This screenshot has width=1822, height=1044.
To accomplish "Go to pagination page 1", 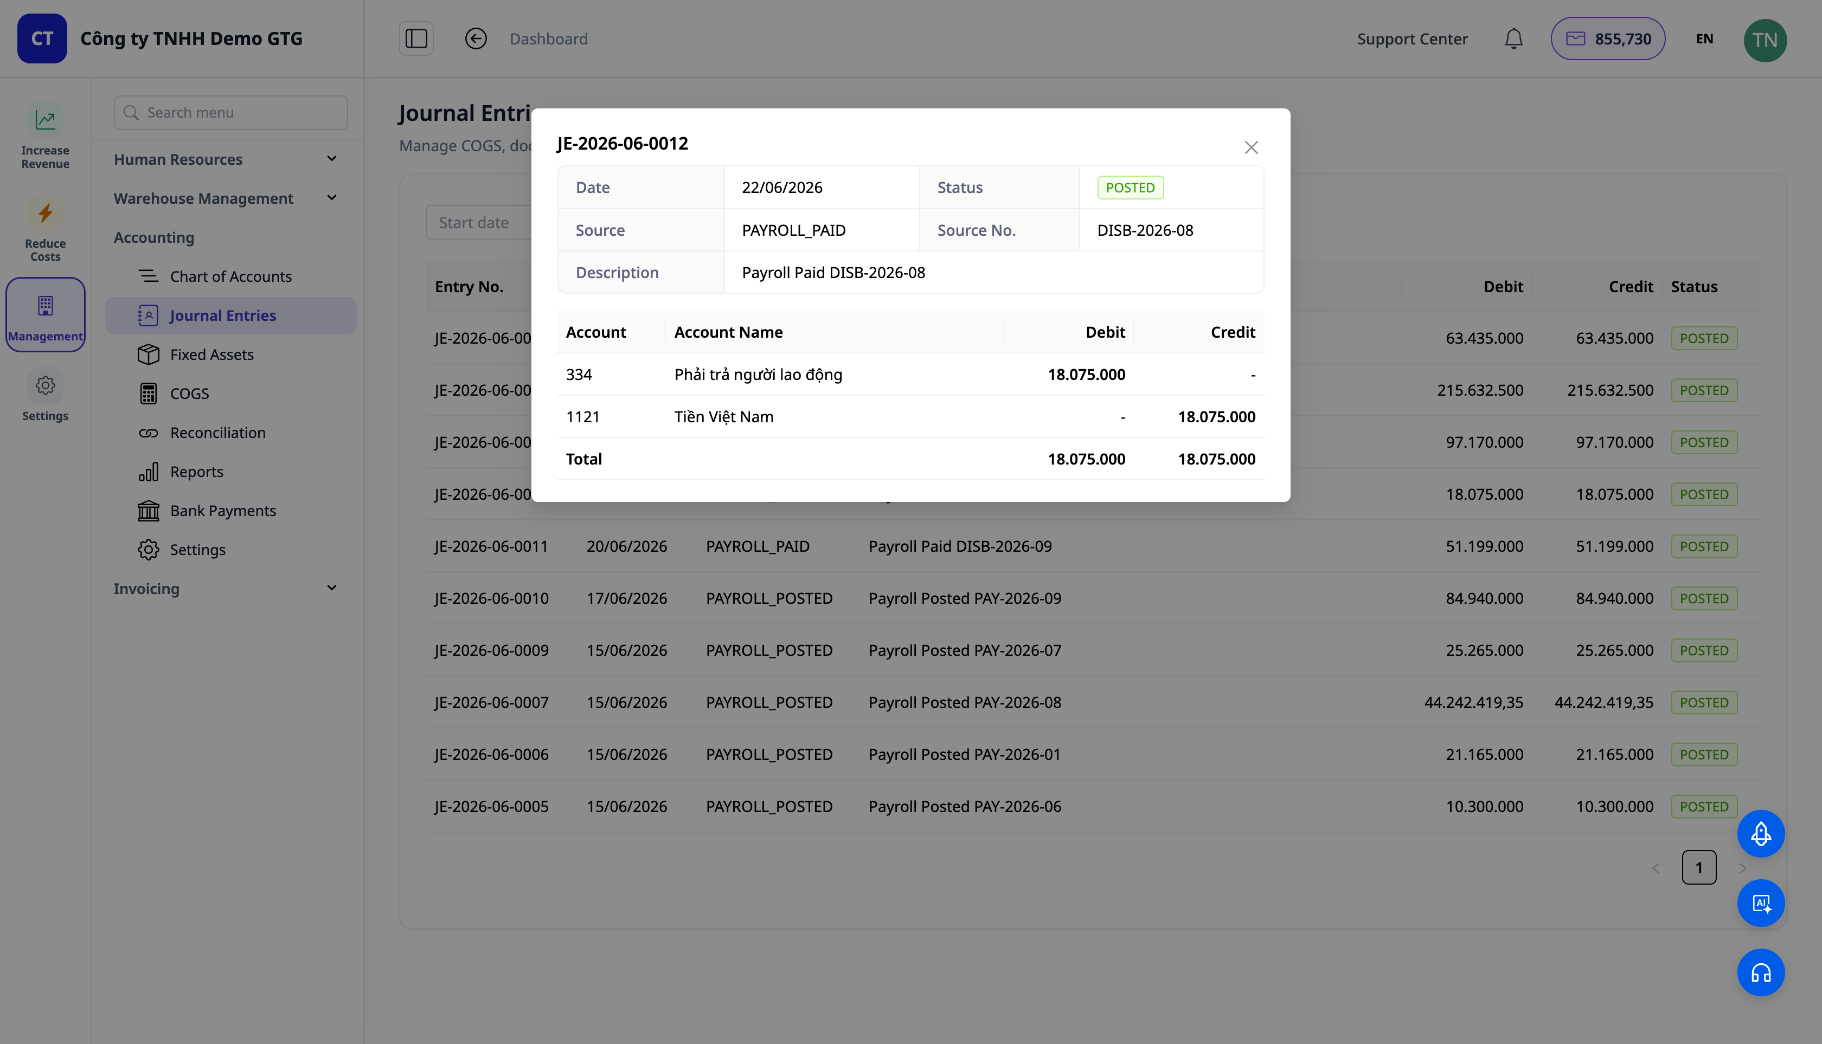I will coord(1698,868).
